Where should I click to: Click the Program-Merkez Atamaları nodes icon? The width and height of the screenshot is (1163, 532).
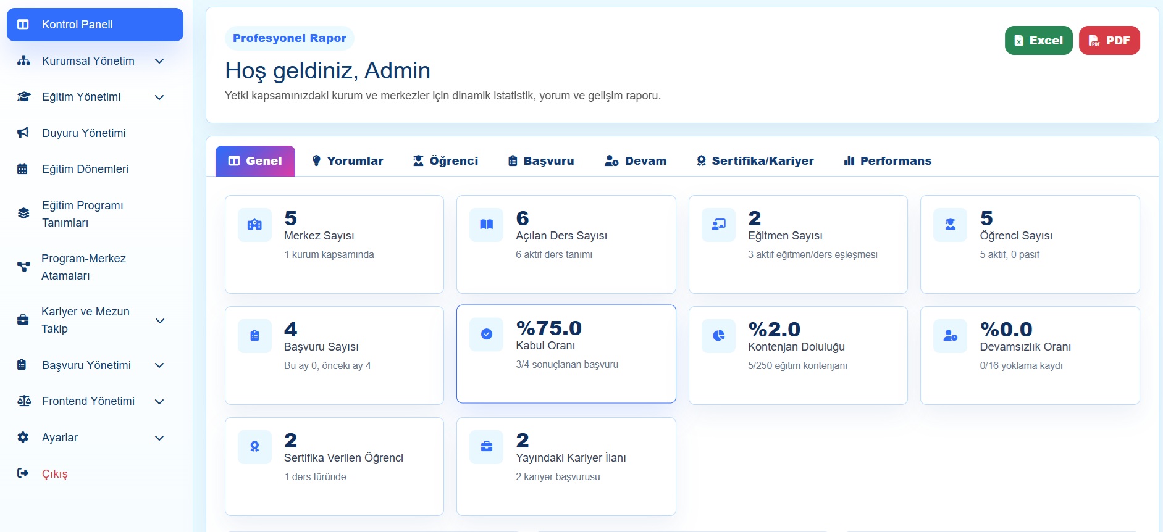(23, 267)
